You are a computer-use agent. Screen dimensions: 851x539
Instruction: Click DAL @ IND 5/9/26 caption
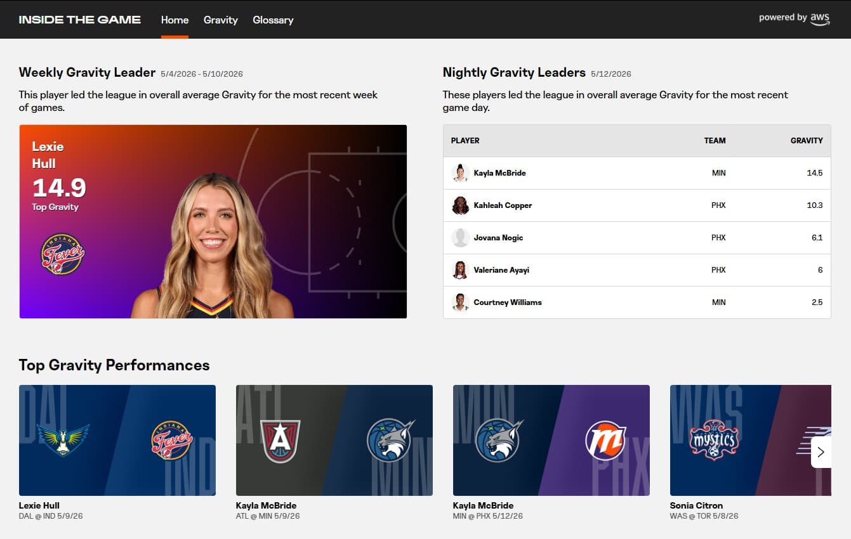point(51,516)
